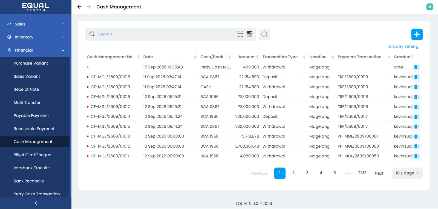Expand the Inventory menu
The height and width of the screenshot is (209, 438).
[36, 37]
